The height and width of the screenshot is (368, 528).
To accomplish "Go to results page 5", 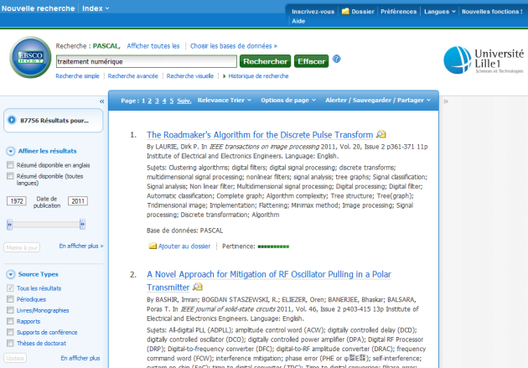I will point(172,101).
